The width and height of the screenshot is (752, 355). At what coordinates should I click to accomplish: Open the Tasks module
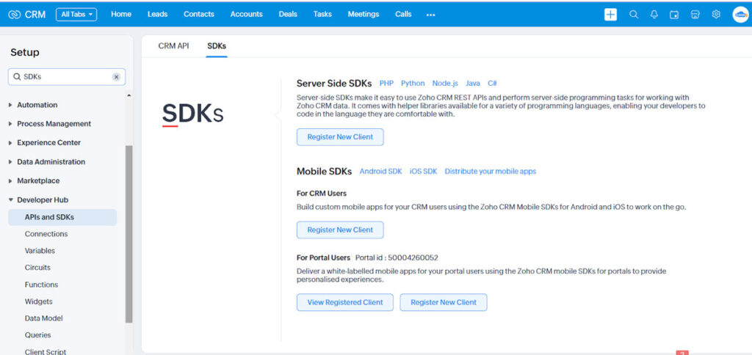click(322, 15)
